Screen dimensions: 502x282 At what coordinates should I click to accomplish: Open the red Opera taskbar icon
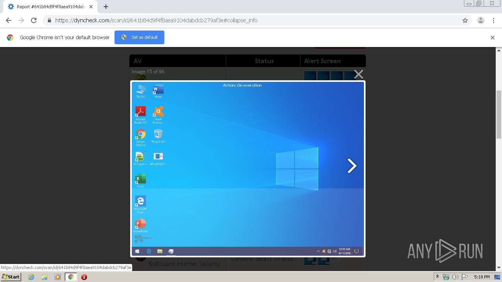84,277
